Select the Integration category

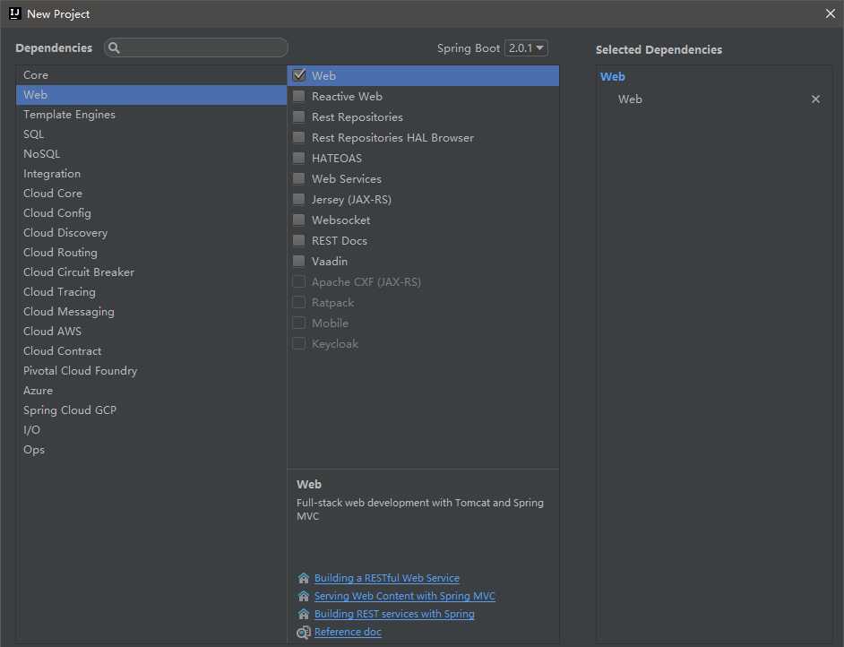151,173
